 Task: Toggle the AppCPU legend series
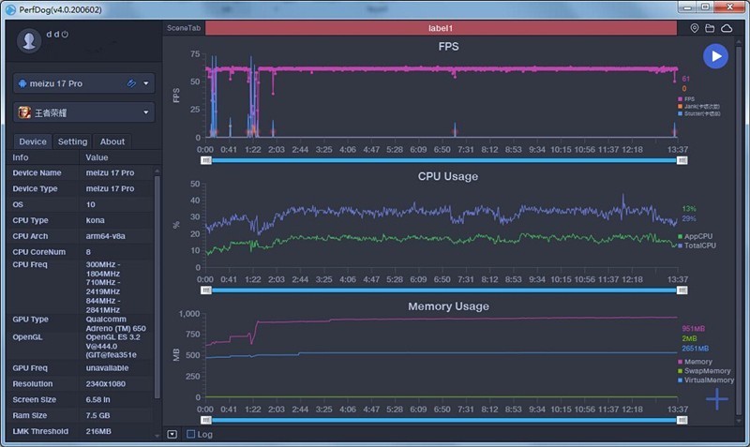(x=697, y=236)
